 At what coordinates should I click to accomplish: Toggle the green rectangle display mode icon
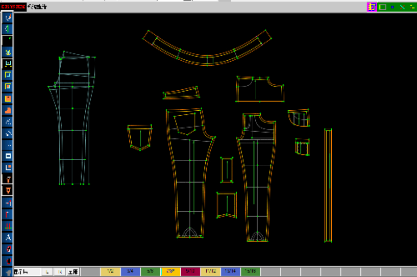pyautogui.click(x=382, y=7)
